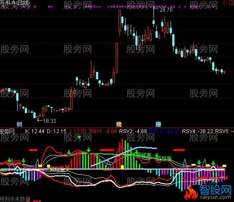Viewport: 234px width, 202px height.
Task: Select the J: 13.01 indicator value
Action: click(x=77, y=131)
